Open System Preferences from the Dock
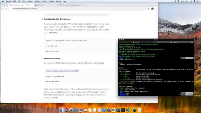 109,110
